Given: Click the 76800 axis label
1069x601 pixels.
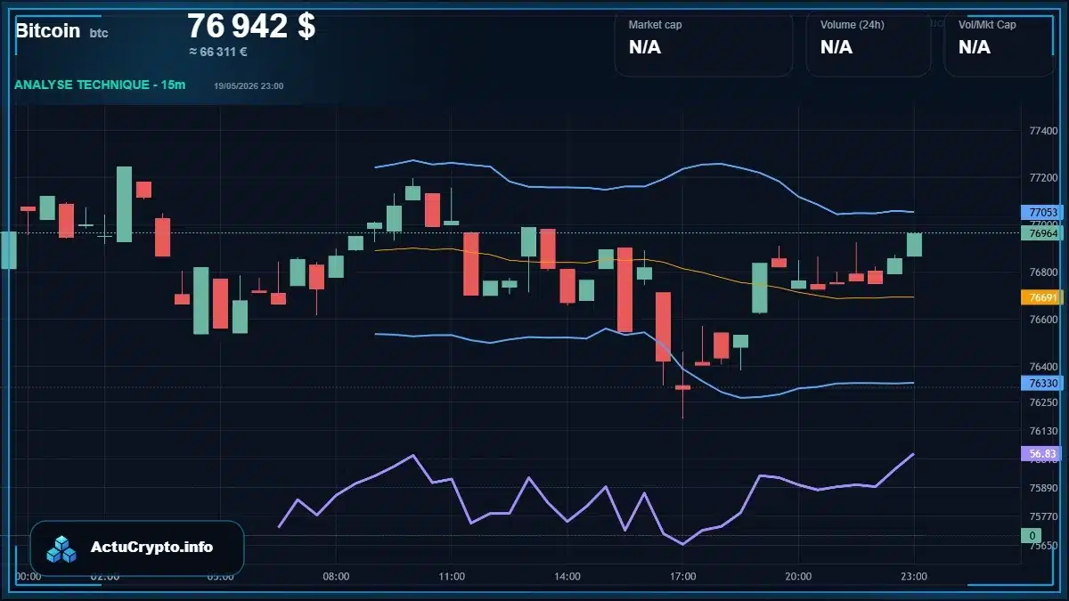Looking at the screenshot, I should pyautogui.click(x=1043, y=272).
